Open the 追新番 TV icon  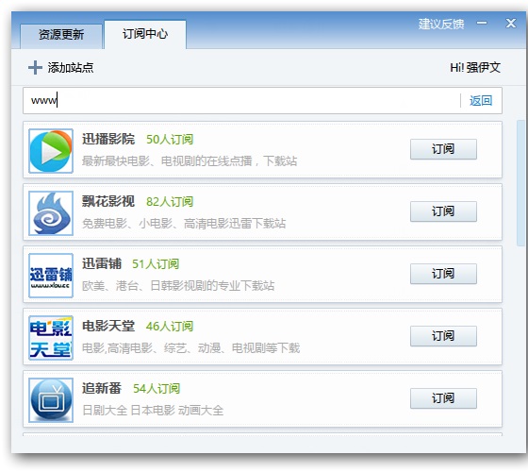51,400
